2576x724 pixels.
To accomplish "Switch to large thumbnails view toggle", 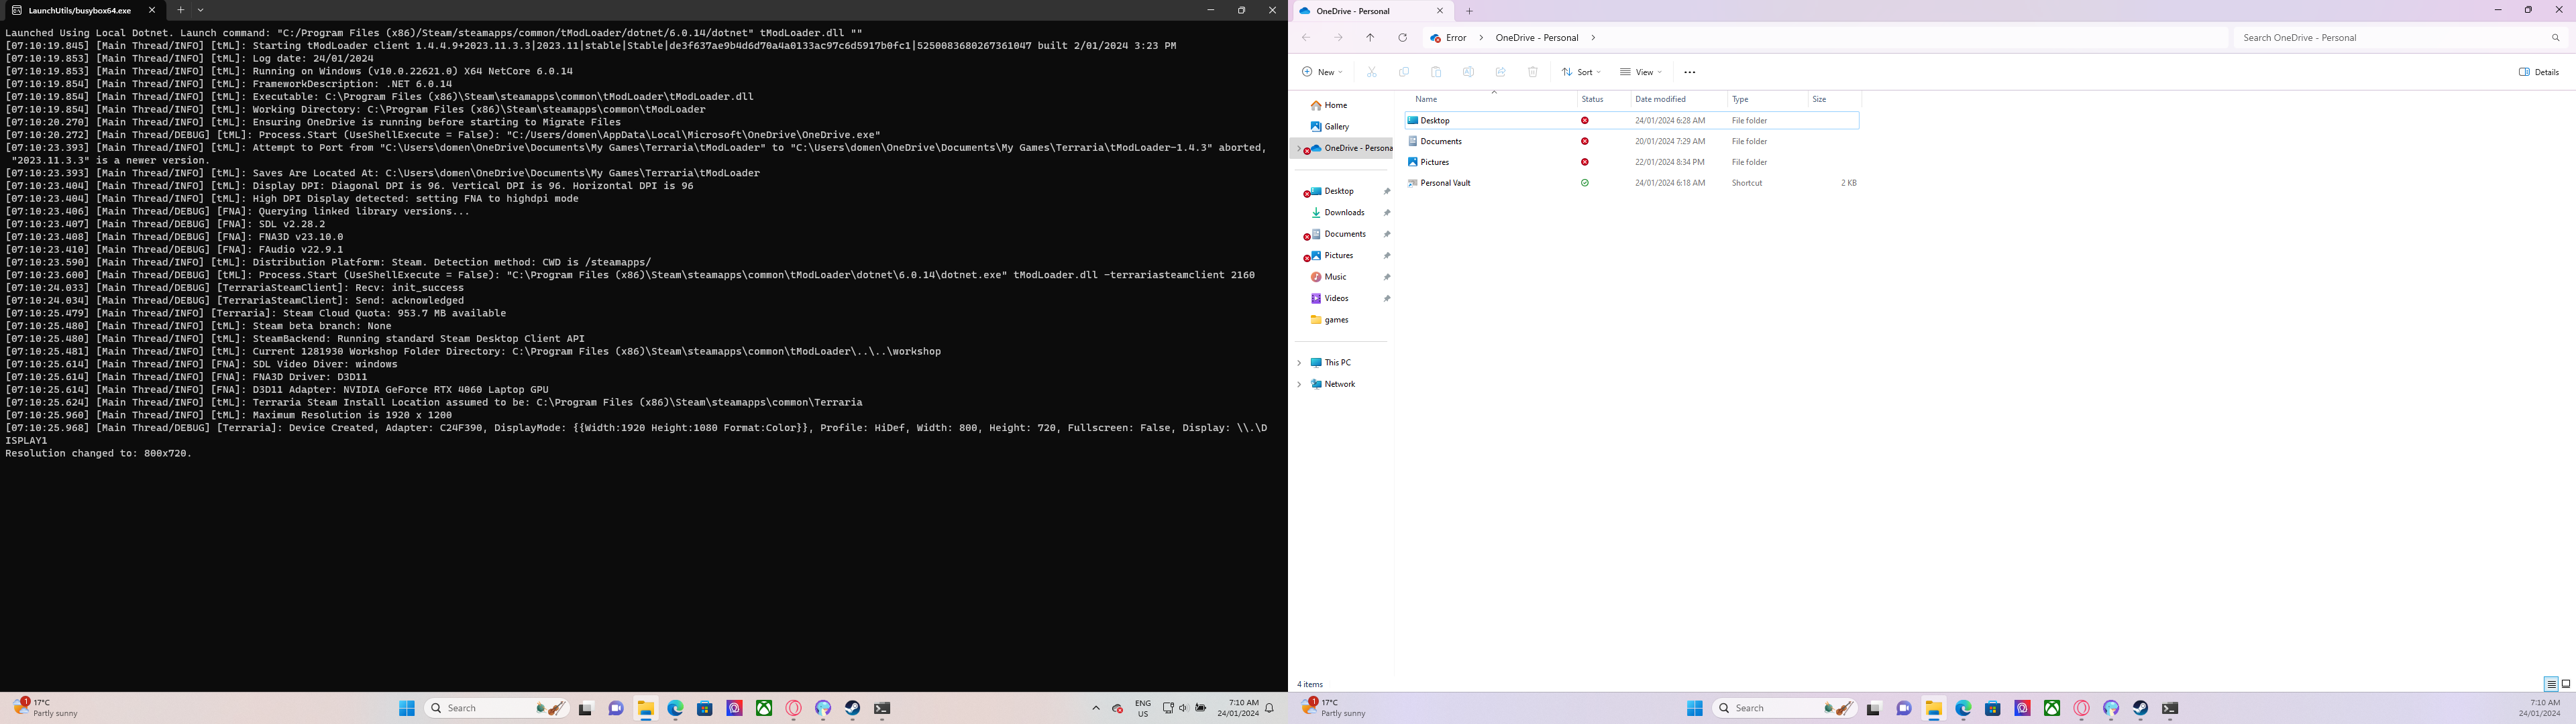I will click(2565, 684).
